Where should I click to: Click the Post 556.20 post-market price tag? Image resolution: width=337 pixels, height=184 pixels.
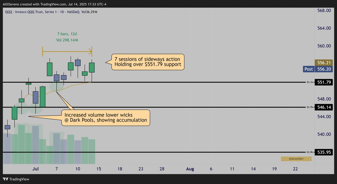point(318,69)
